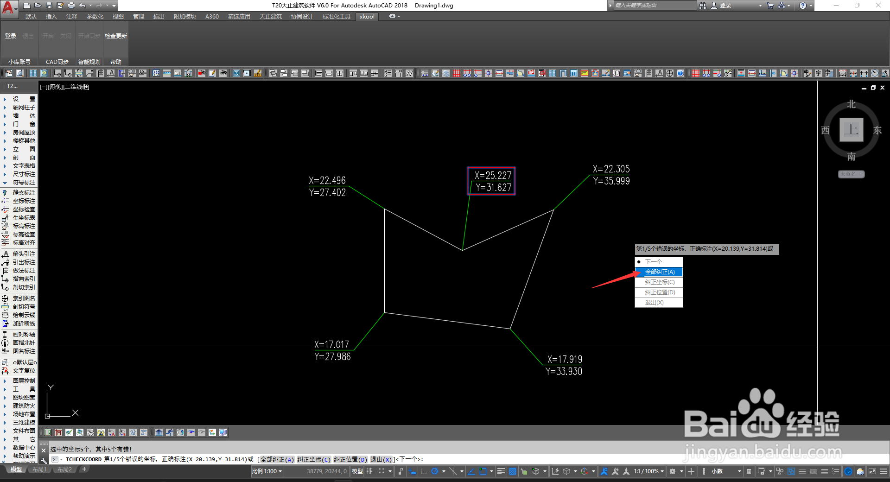Click 纠正位置(D) option in command line
Image resolution: width=890 pixels, height=482 pixels.
point(350,460)
